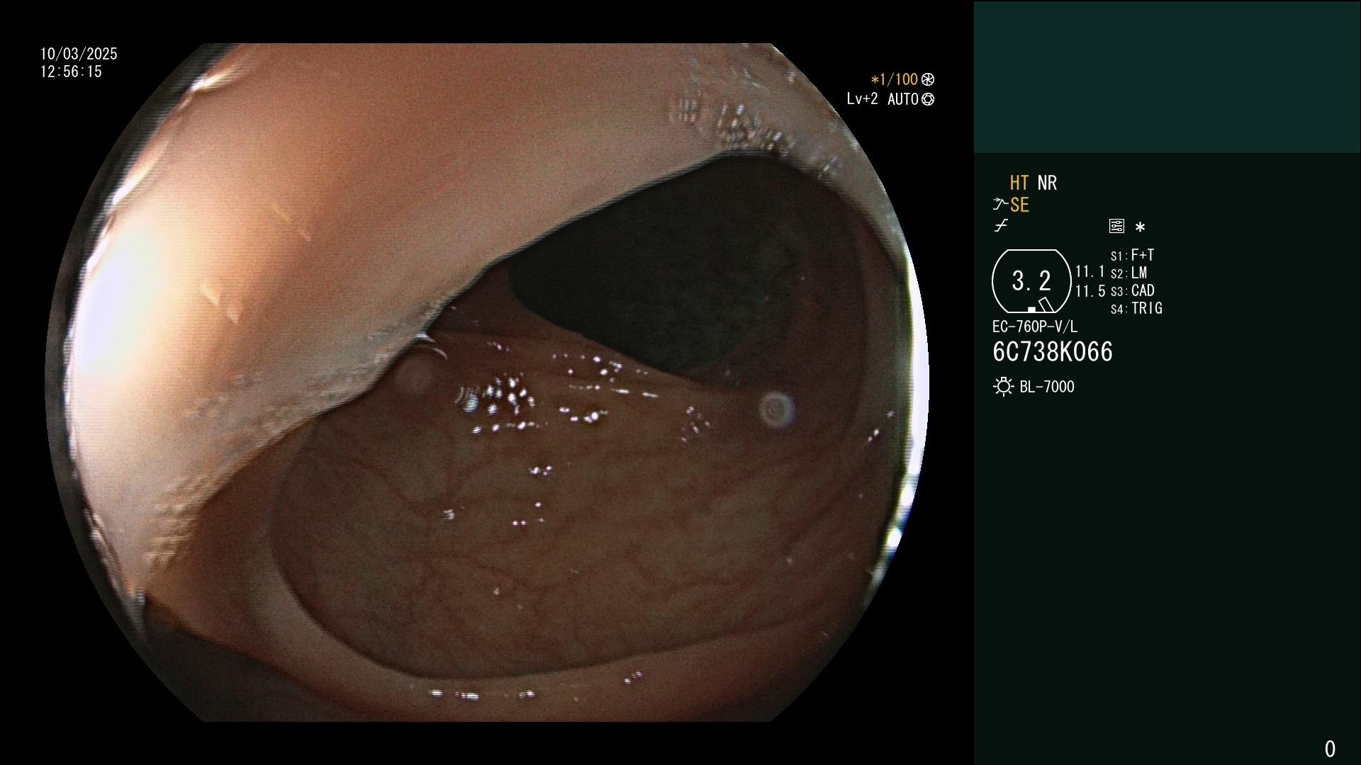Click the forceps channel marker inside the scope diagram
1361x765 pixels.
coord(1046,305)
